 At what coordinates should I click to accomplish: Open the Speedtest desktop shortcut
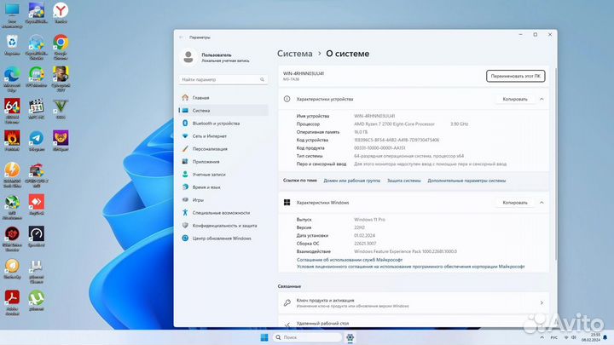click(x=37, y=237)
